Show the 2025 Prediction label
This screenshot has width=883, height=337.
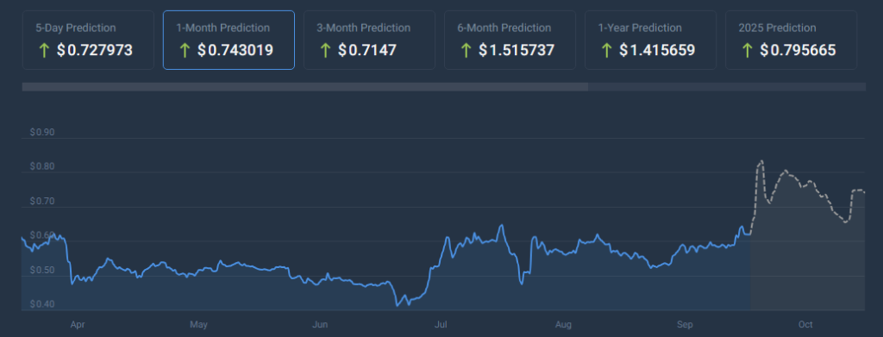pyautogui.click(x=778, y=28)
